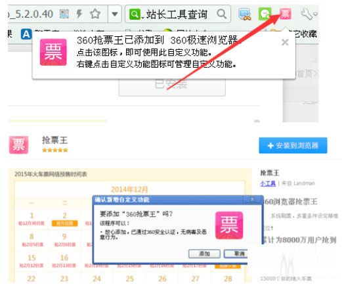Open the wrench tools menu

[309, 14]
